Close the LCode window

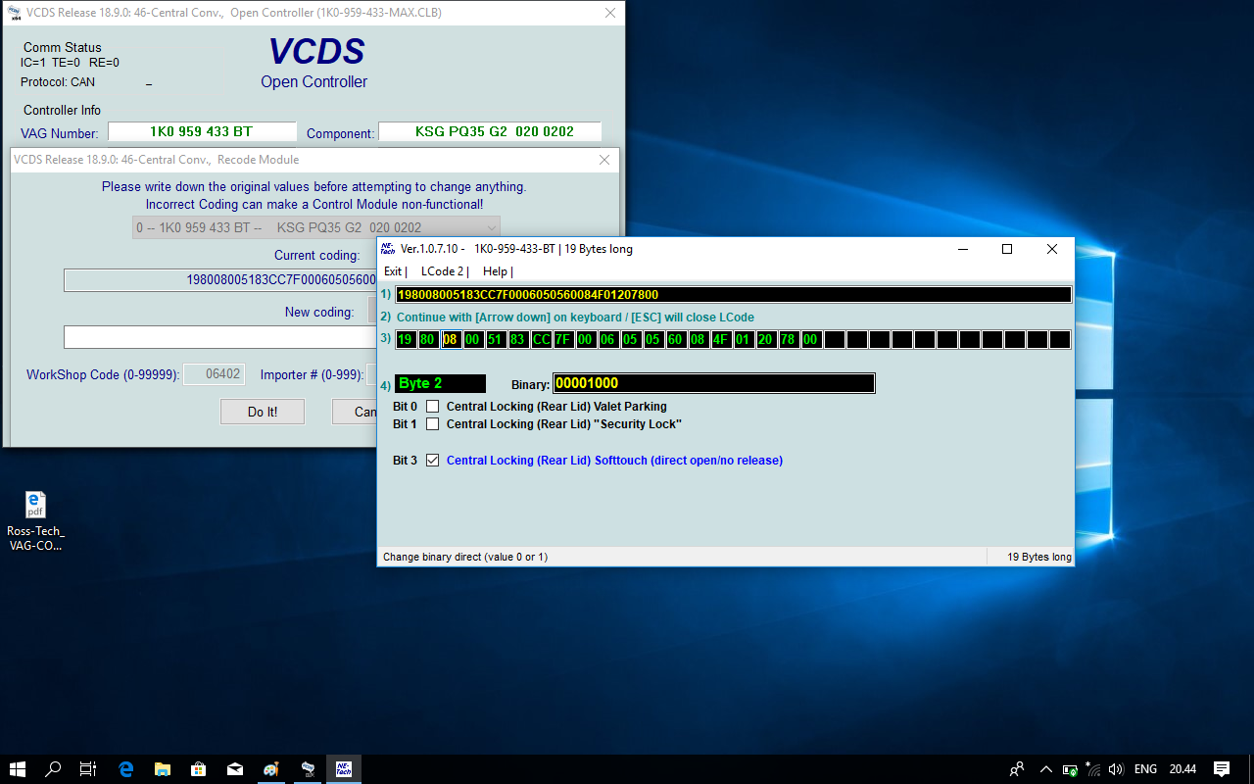point(1051,249)
